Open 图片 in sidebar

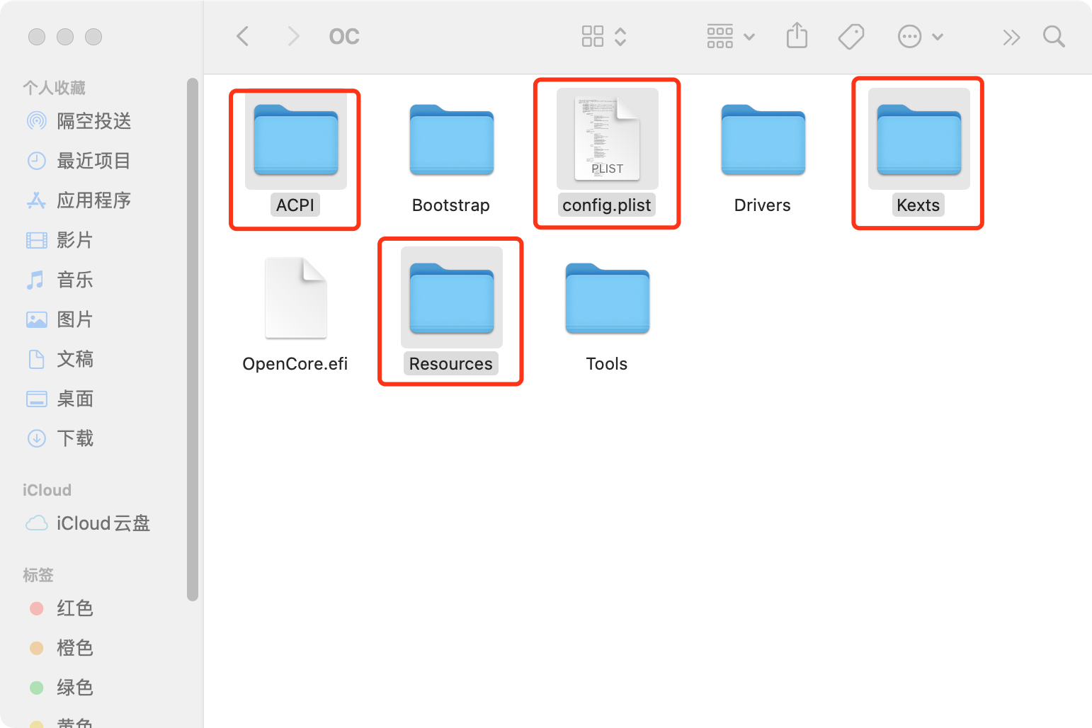(74, 319)
